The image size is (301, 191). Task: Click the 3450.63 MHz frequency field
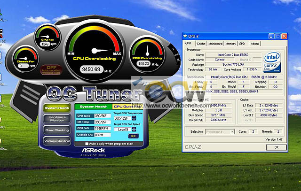[x=91, y=69]
